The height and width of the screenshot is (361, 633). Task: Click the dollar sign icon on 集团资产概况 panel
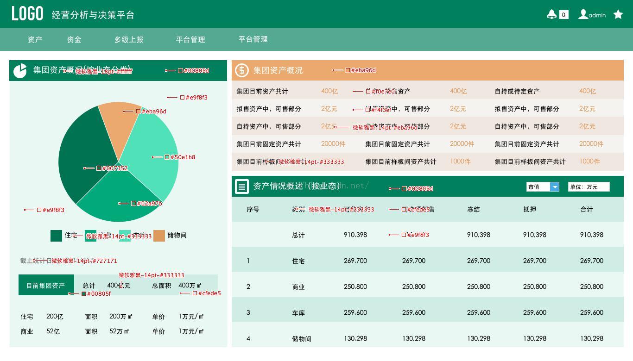click(x=241, y=70)
